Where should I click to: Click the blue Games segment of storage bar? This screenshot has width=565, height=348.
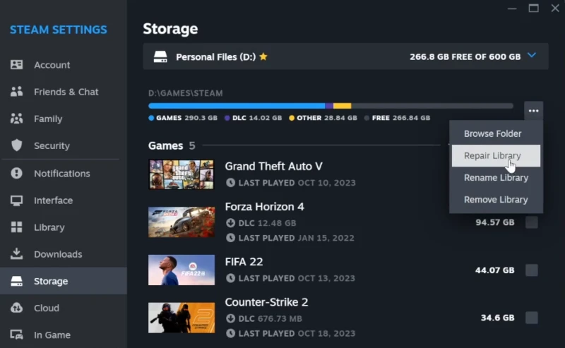tap(237, 106)
